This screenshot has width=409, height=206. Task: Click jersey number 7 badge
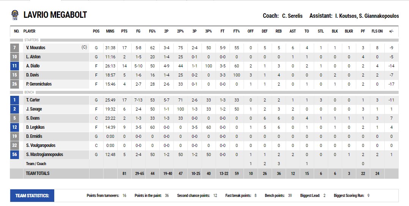click(14, 48)
